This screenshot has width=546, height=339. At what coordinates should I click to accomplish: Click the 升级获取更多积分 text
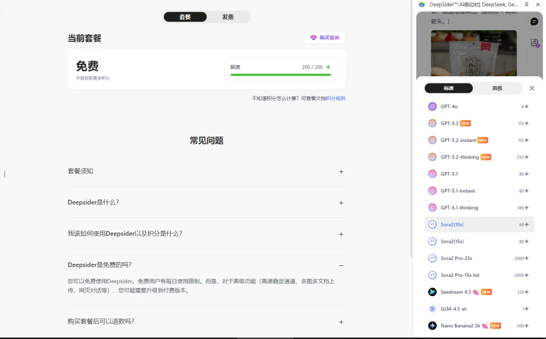coord(93,78)
